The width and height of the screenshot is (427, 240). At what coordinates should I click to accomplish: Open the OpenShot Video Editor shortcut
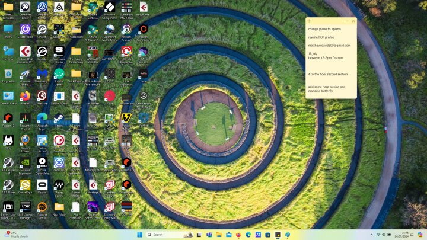pos(110,33)
